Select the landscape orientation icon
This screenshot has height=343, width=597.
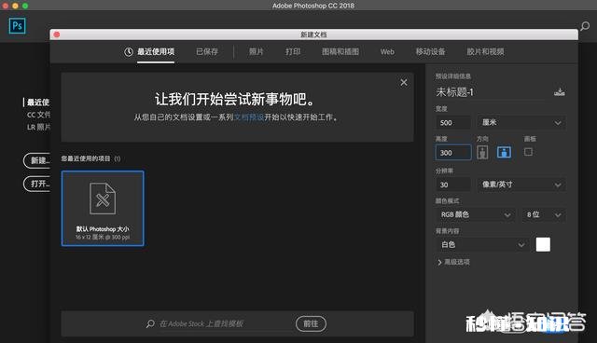(504, 152)
